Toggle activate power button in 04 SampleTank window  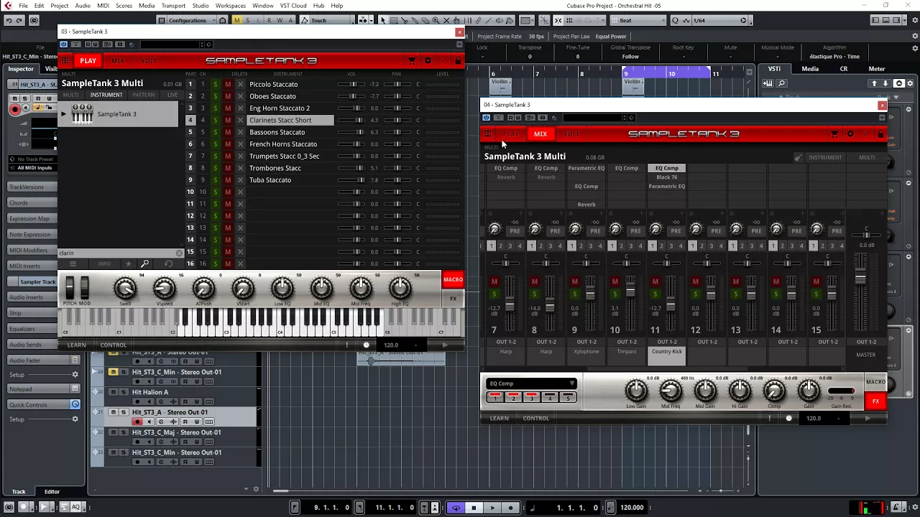pos(487,118)
